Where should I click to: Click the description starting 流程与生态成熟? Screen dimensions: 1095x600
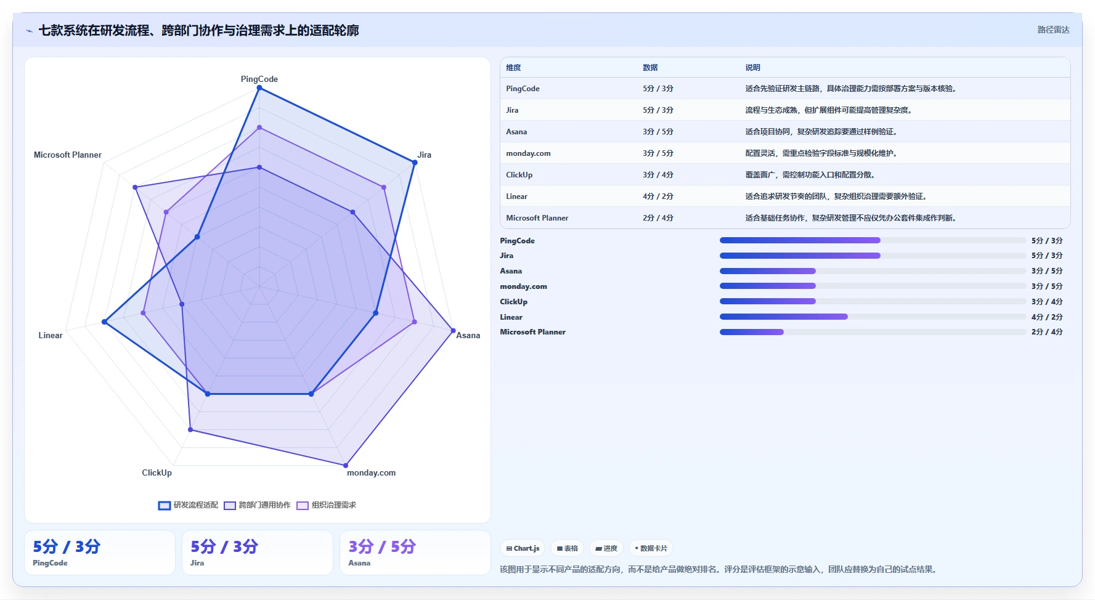[x=828, y=110]
